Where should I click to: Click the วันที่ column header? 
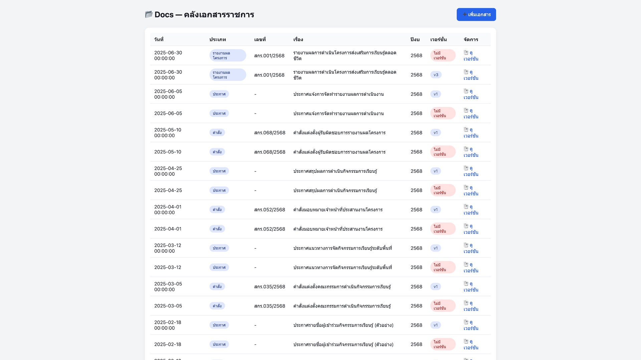click(159, 39)
